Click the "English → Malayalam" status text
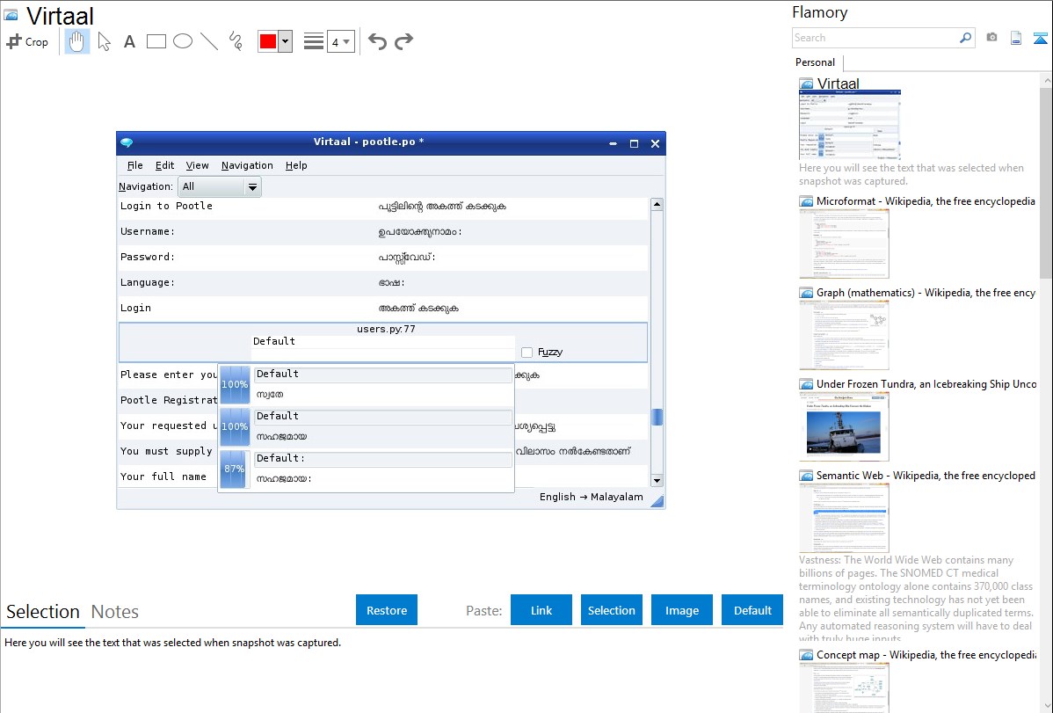This screenshot has height=713, width=1053. coord(591,497)
